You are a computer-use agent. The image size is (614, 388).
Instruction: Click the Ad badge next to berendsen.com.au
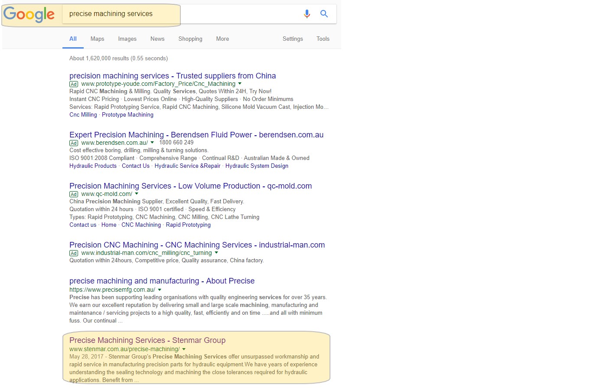(74, 143)
